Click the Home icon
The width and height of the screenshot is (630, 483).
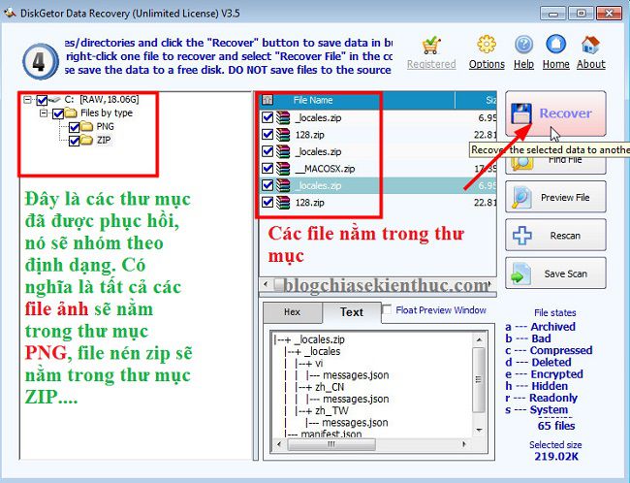pos(555,45)
